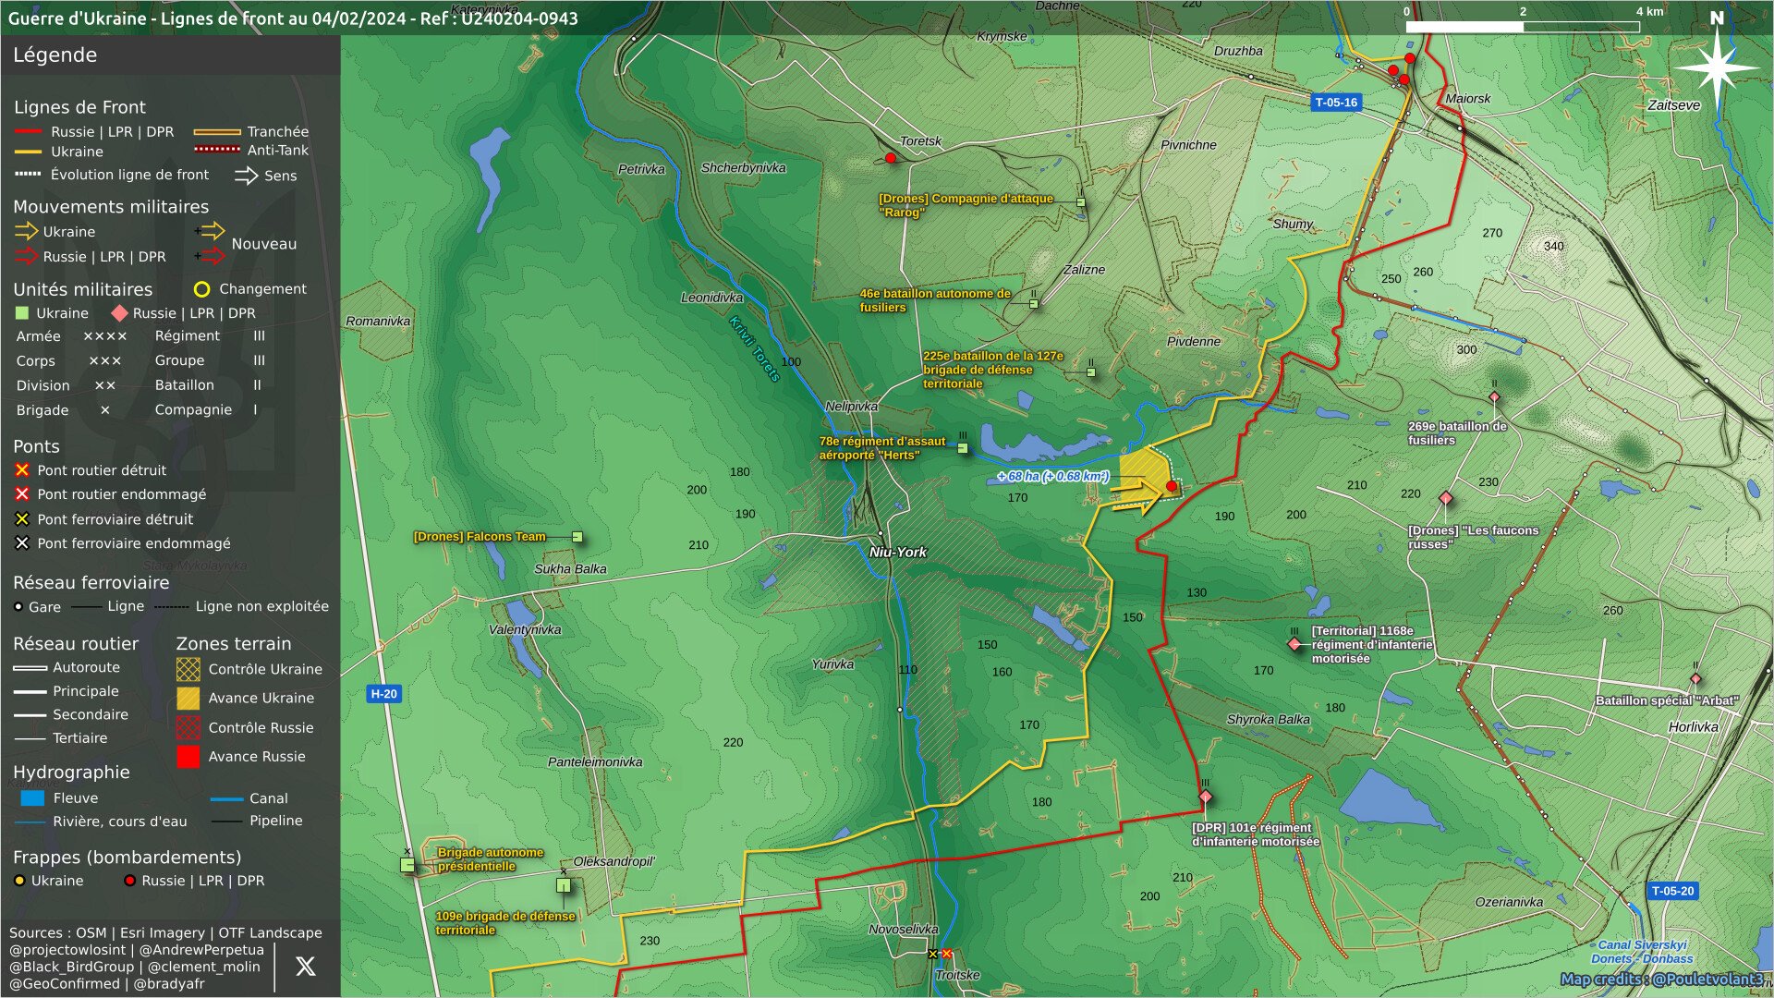Click the Romanivka label
The width and height of the screenshot is (1774, 998).
pos(378,322)
